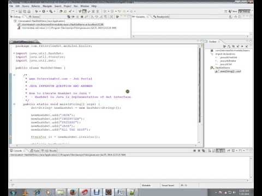Toggle Scroll Lock in the Console toolbar
Image resolution: width=262 pixels, height=196 pixels.
[215, 151]
